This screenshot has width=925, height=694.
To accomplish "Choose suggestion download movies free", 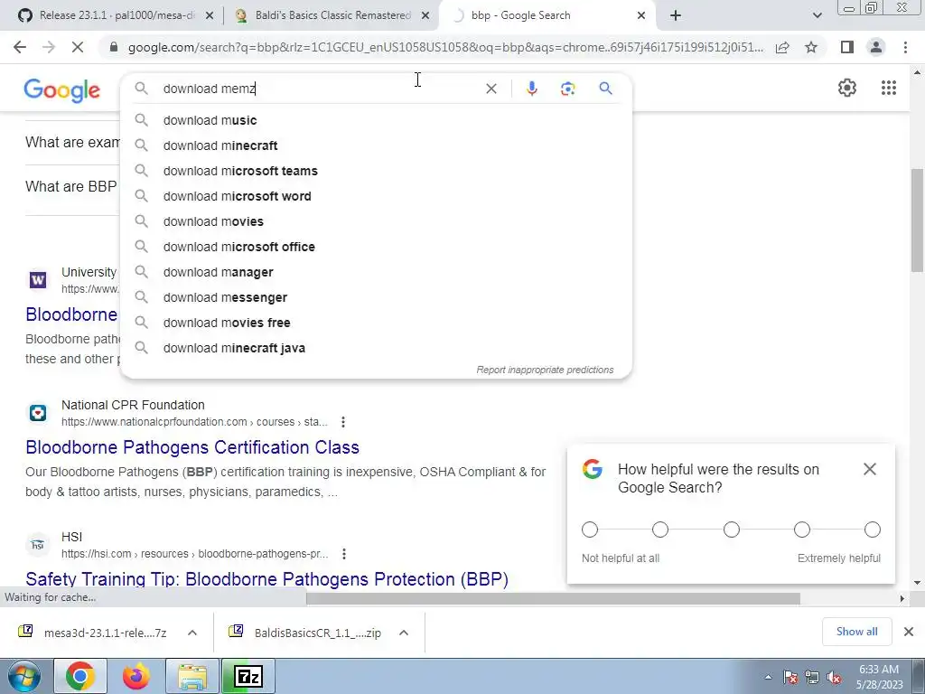I will point(377,324).
